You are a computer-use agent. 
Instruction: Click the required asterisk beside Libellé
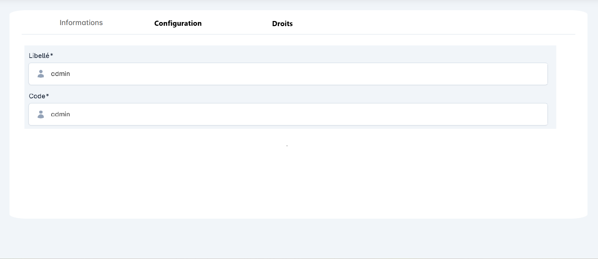click(52, 55)
